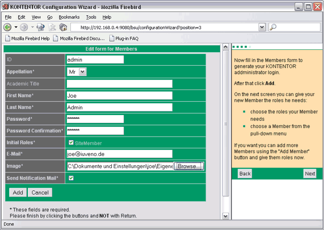Open the Appellation dropdown
Screen dimensions: 324x230
pyautogui.click(x=83, y=72)
